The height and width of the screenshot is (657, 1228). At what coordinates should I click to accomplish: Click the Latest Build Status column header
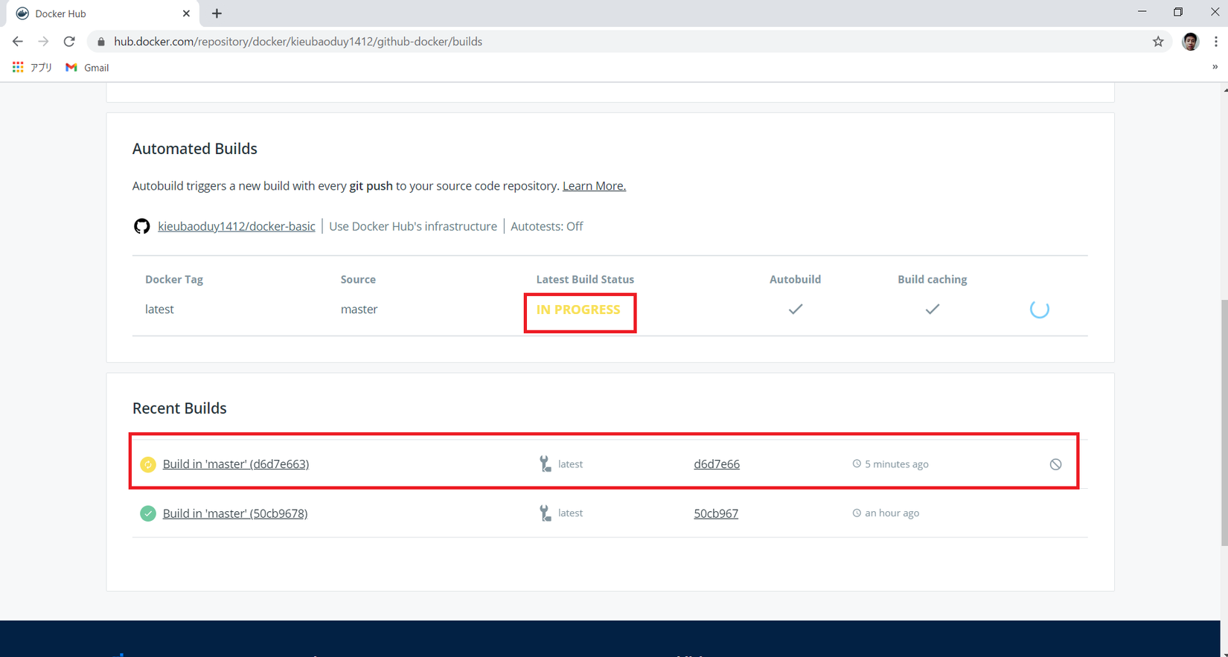585,280
